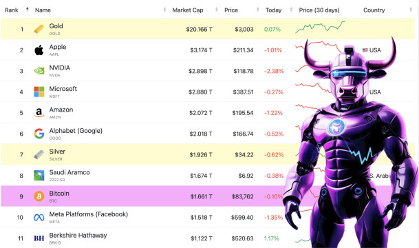Click the Apple logo icon
Image resolution: width=419 pixels, height=248 pixels.
point(39,50)
